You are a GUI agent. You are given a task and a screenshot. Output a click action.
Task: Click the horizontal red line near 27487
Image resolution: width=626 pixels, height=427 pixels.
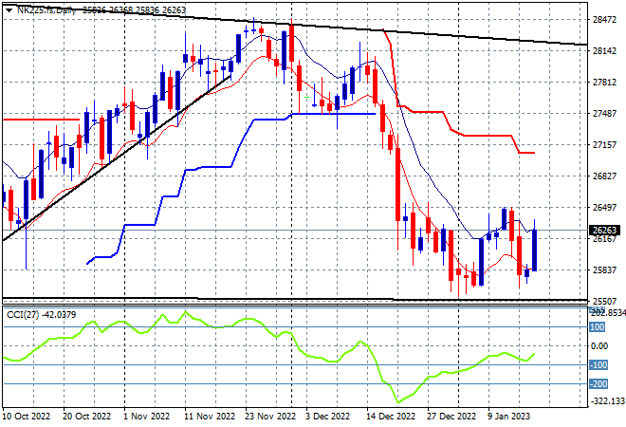coord(41,120)
